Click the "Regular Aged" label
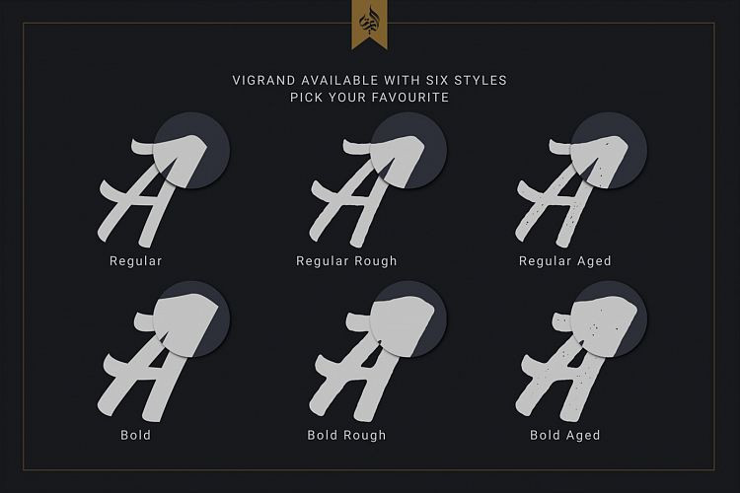Viewport: 740px width, 493px height. tap(565, 261)
